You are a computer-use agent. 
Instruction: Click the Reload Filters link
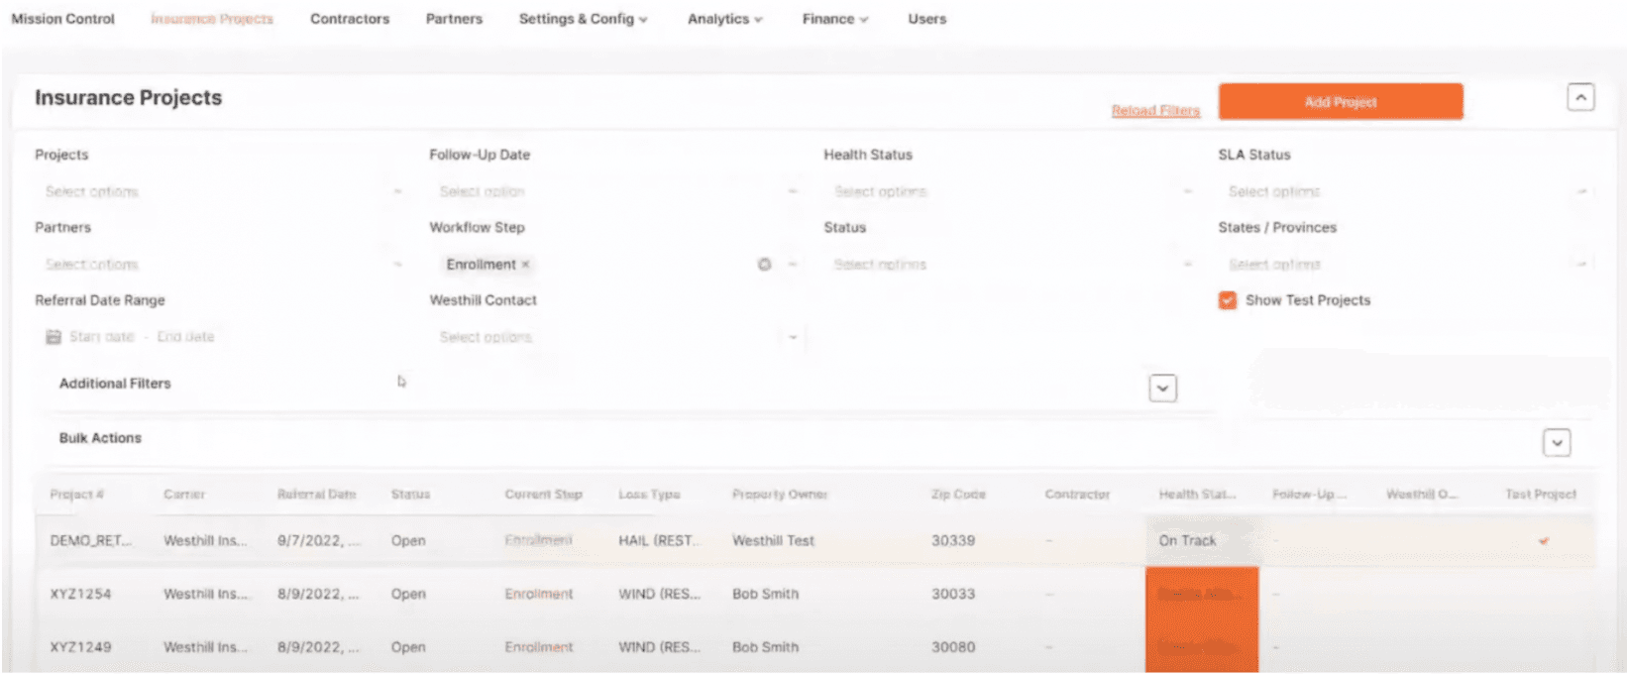1155,110
